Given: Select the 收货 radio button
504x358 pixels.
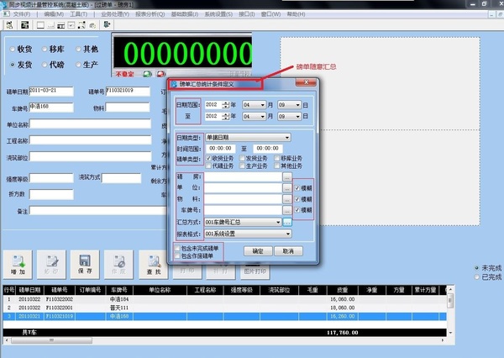Looking at the screenshot, I should (x=13, y=50).
